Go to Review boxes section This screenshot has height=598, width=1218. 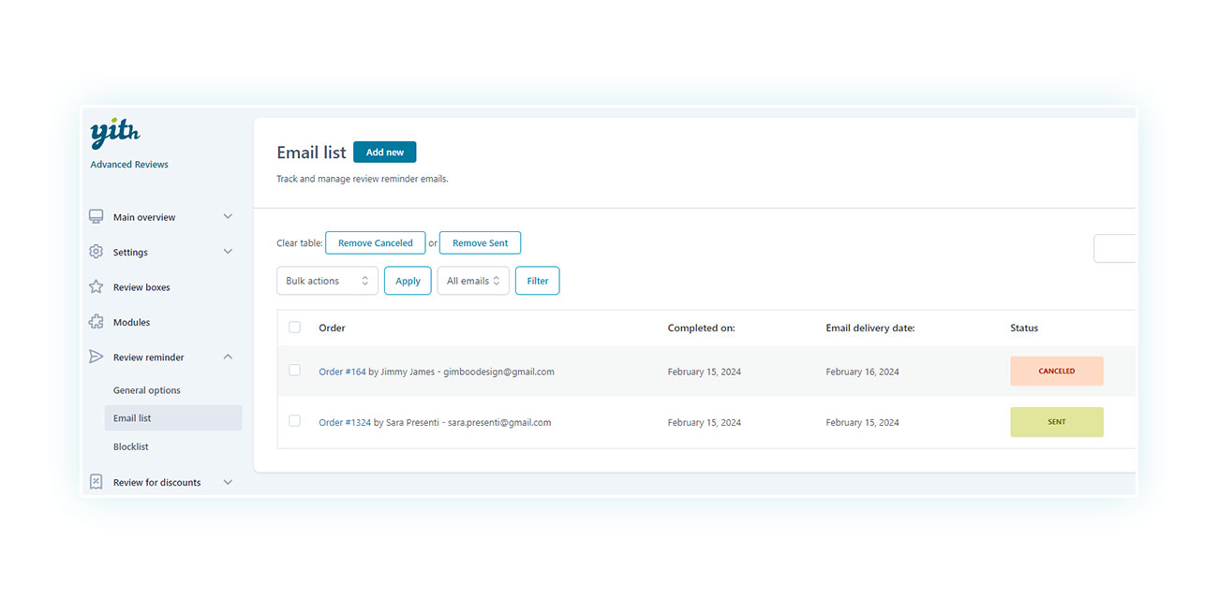141,287
